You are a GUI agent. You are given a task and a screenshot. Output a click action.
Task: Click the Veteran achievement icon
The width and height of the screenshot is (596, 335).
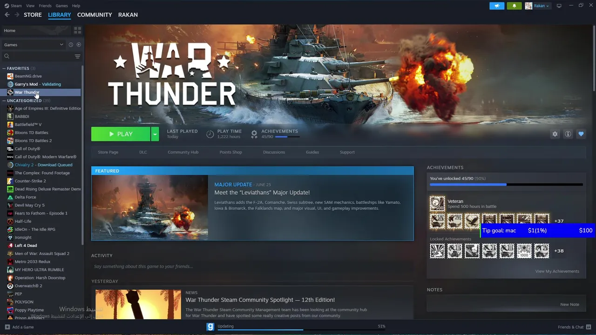click(437, 203)
